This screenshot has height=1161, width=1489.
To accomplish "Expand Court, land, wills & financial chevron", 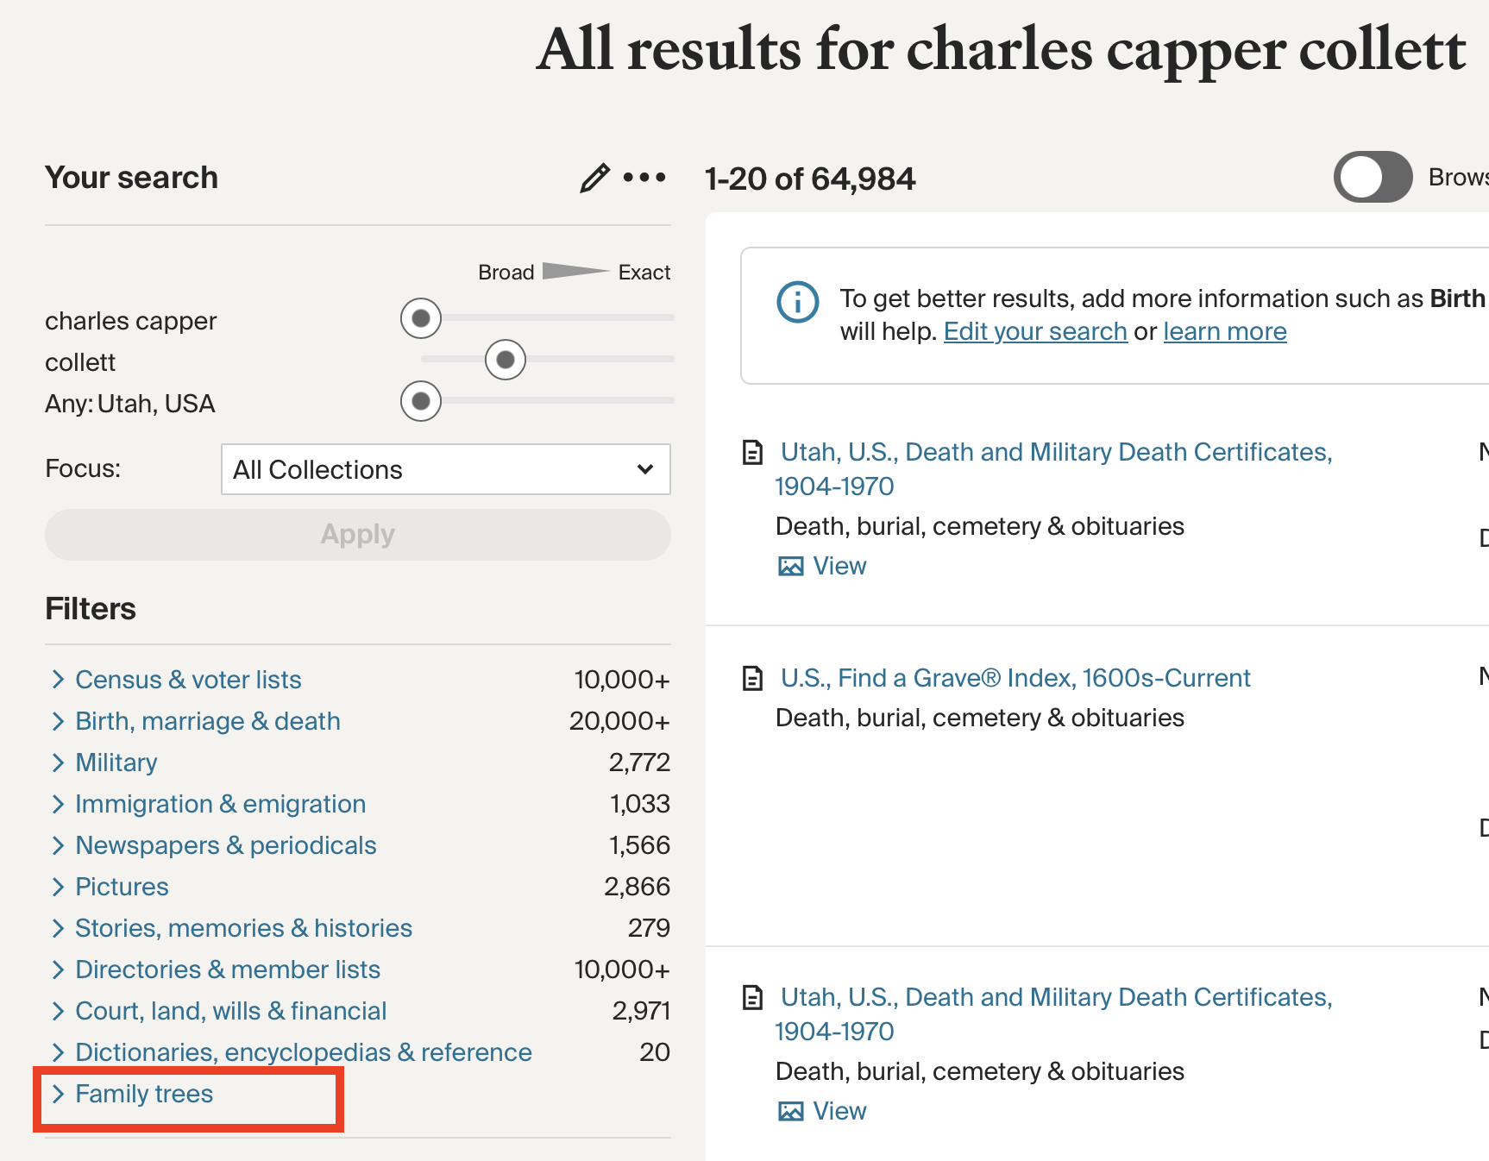I will (x=58, y=1011).
